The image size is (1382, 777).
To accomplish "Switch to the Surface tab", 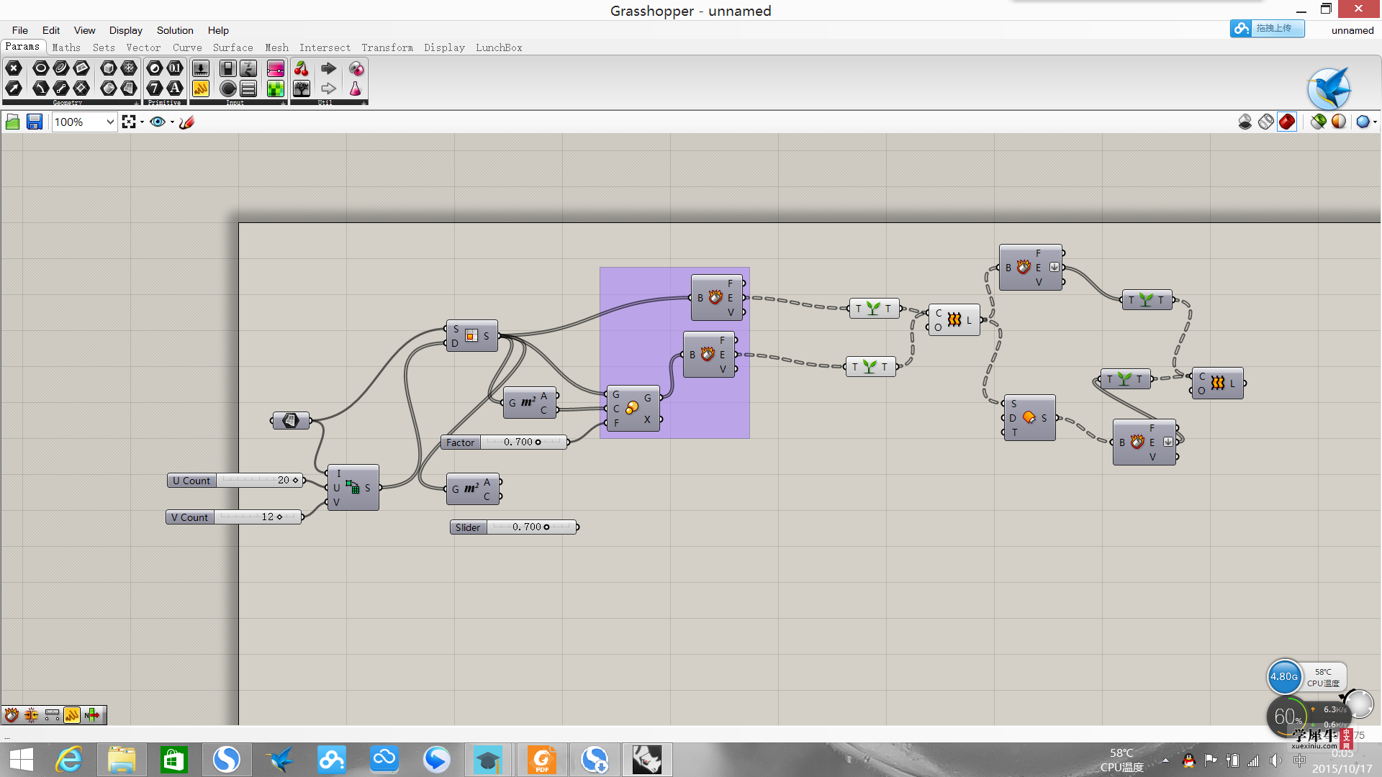I will pyautogui.click(x=233, y=47).
